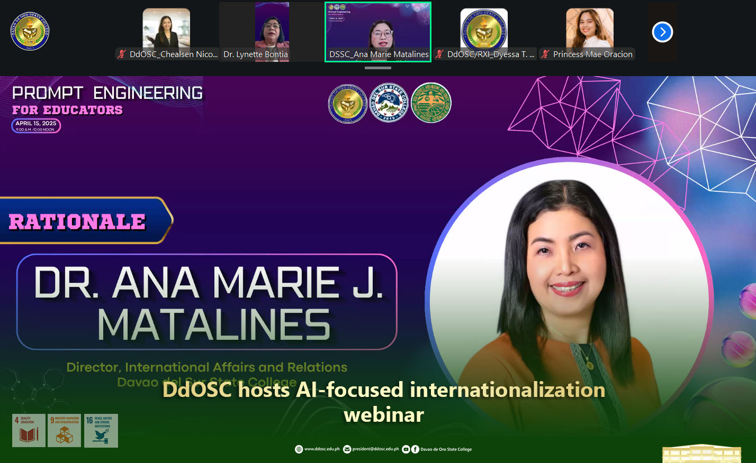756x463 pixels.
Task: Click SDG 16 Peace Justice icon
Action: coord(101,431)
